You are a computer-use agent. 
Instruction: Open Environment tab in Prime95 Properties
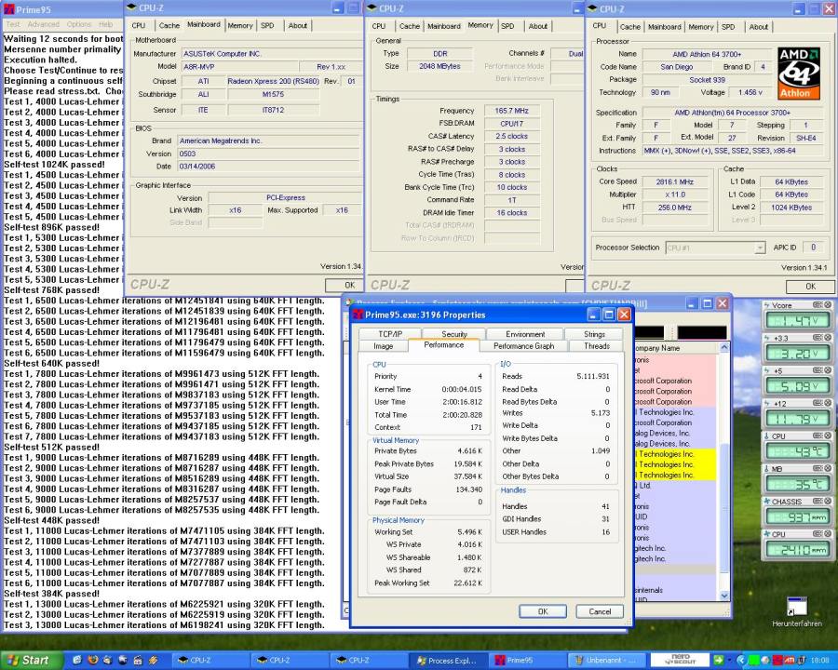coord(525,334)
